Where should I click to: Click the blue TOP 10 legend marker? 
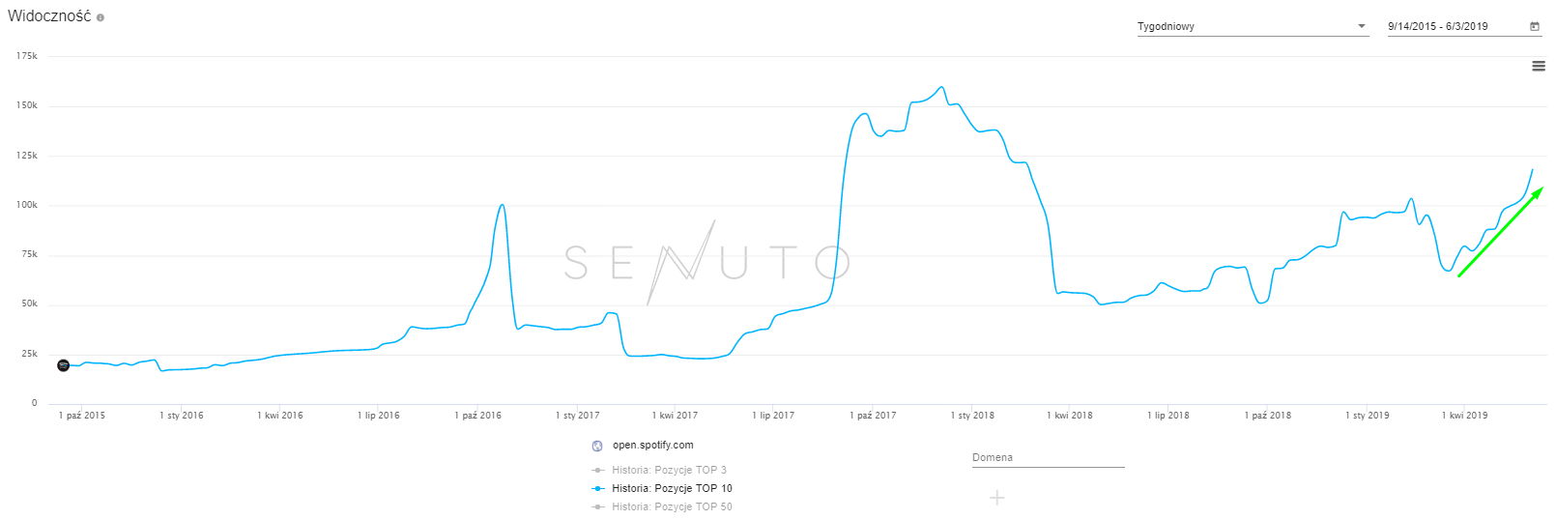coord(598,488)
